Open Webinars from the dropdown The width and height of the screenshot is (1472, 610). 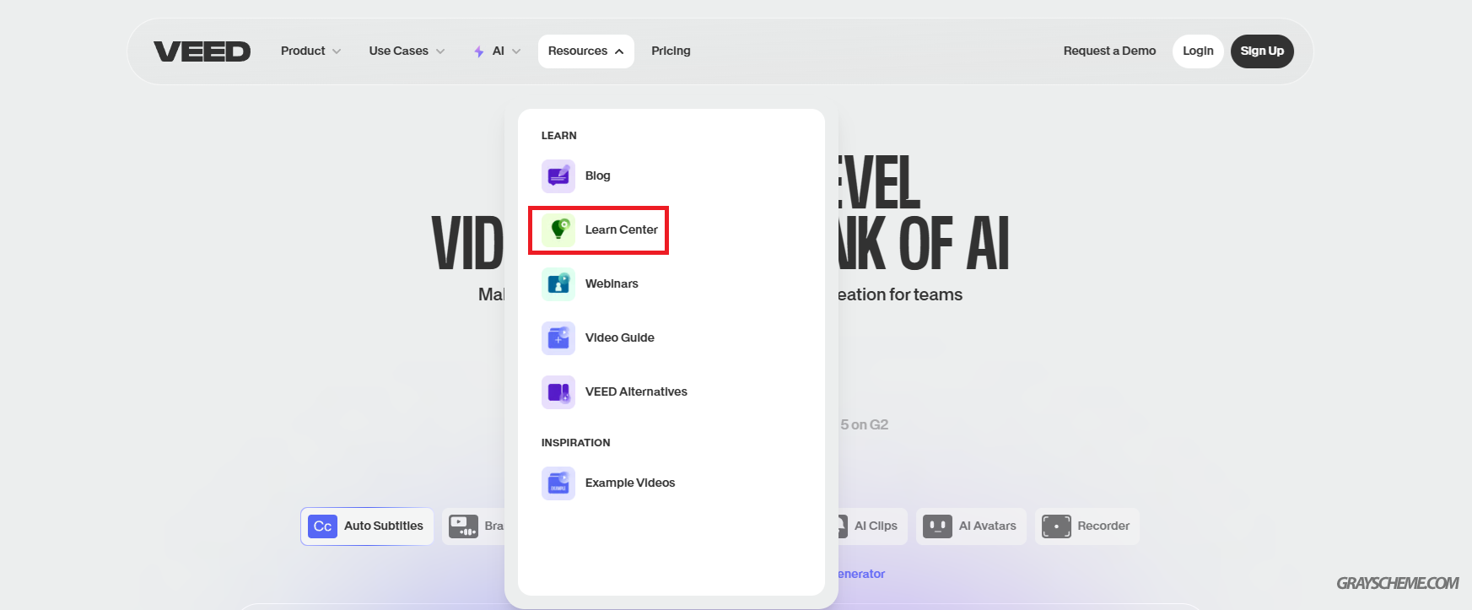(x=612, y=283)
